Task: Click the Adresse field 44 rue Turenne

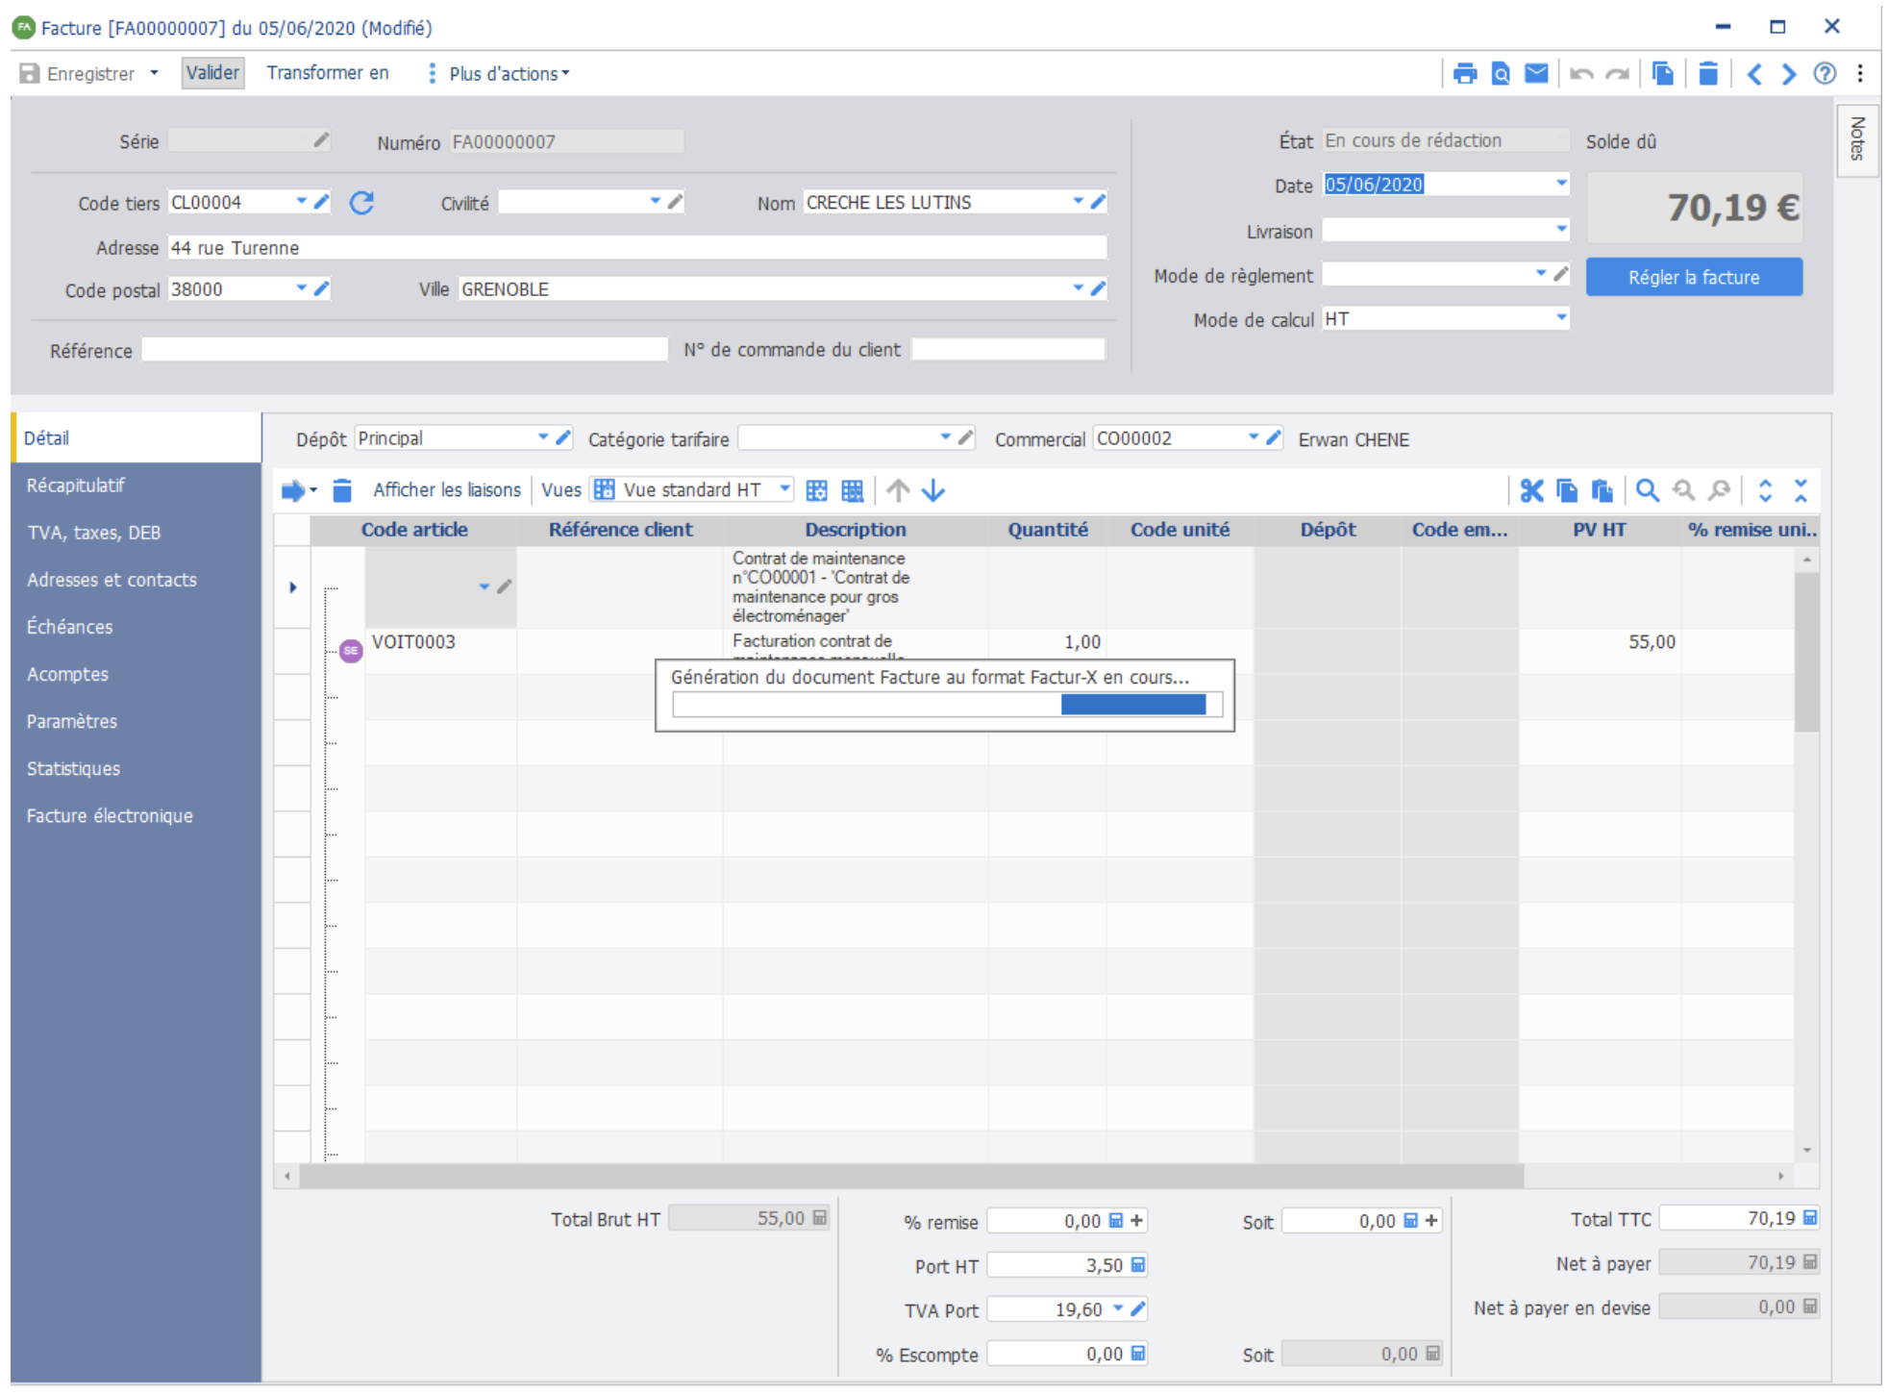Action: [x=637, y=248]
